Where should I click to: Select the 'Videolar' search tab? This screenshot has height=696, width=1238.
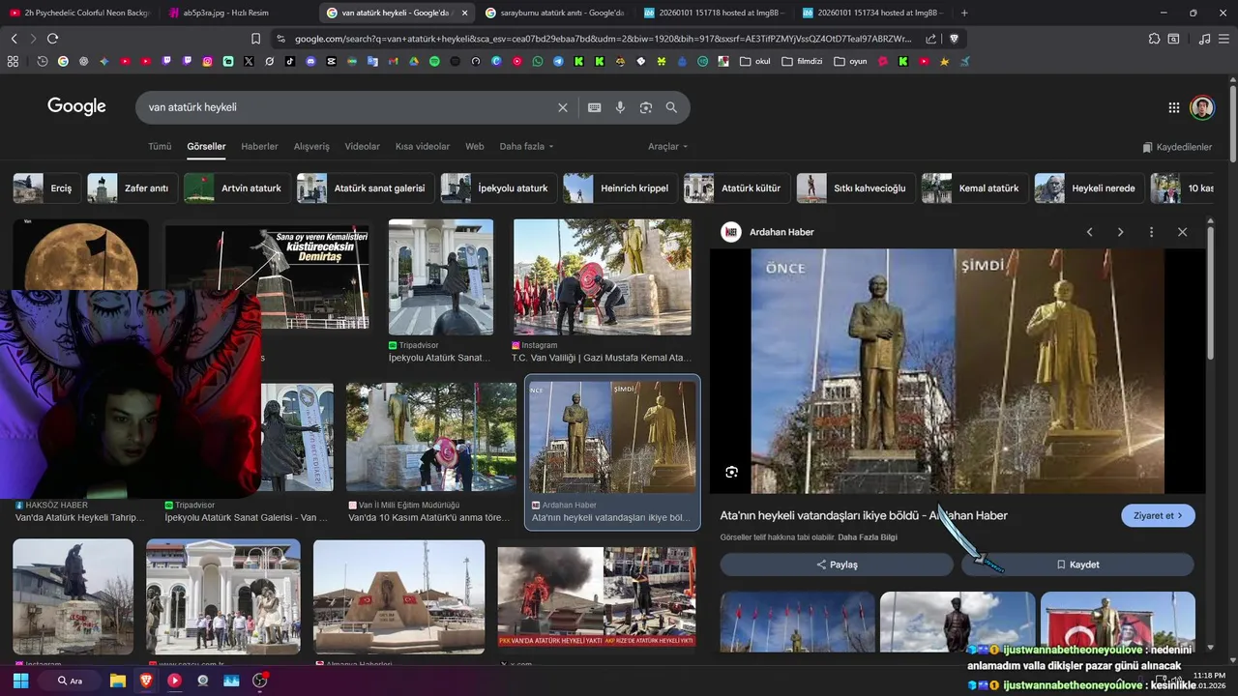point(363,147)
